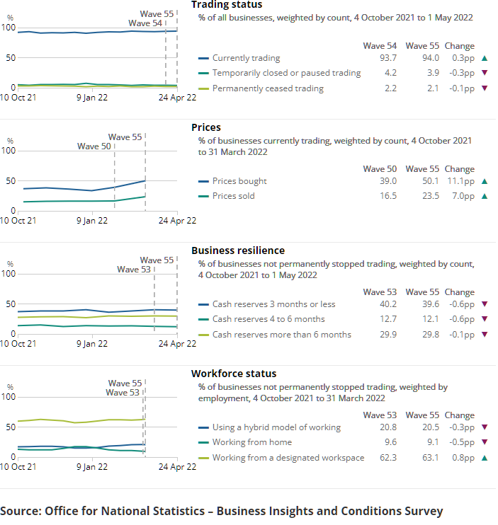Viewport: 498px width, 525px height.
Task: Click legend line for Cash reserves more than 6 months
Action: (x=204, y=335)
